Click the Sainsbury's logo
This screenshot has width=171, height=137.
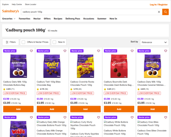click(x=10, y=11)
